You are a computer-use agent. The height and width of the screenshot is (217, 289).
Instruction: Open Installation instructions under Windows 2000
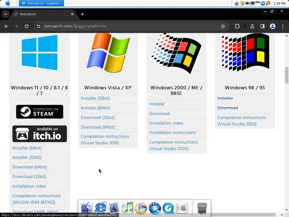pos(172,133)
